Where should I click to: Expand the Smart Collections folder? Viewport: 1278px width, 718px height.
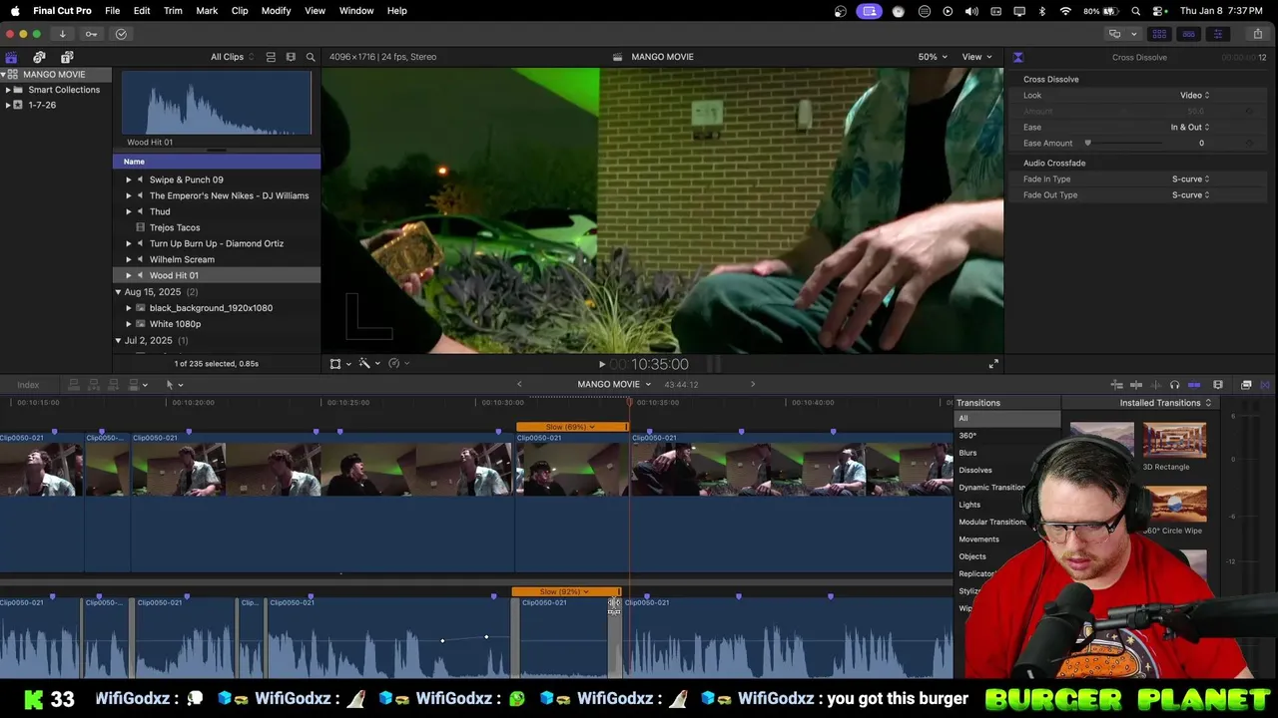(8, 90)
